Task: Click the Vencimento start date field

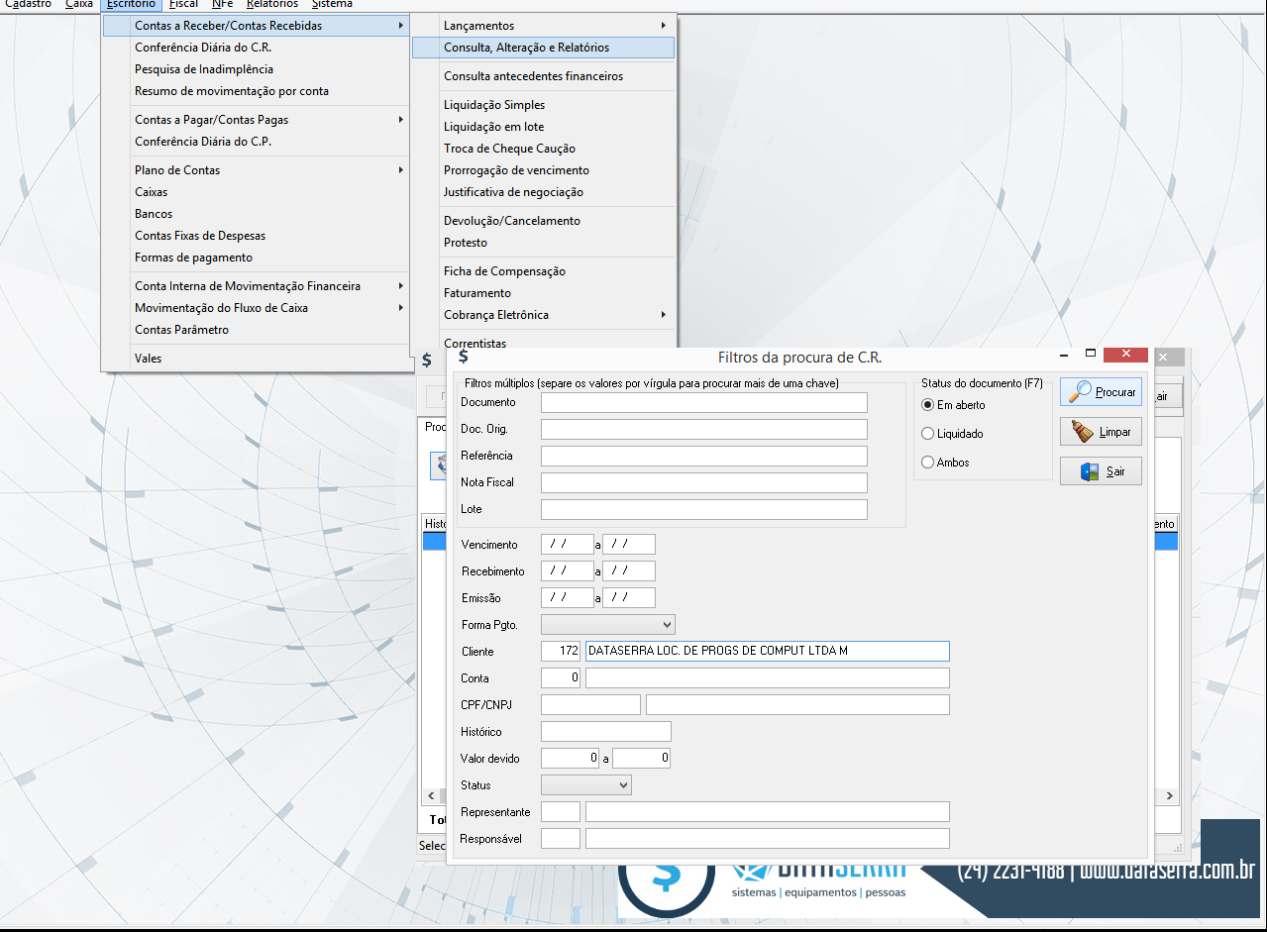Action: (x=568, y=545)
